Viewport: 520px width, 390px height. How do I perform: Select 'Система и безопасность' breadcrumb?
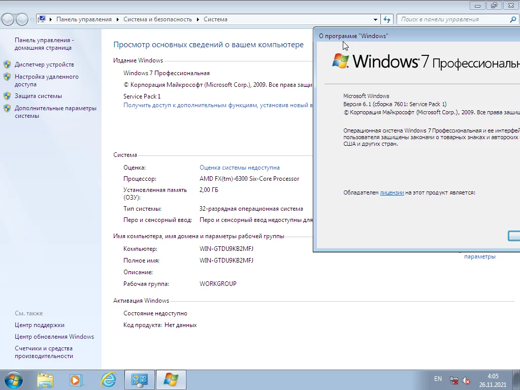[x=157, y=19]
